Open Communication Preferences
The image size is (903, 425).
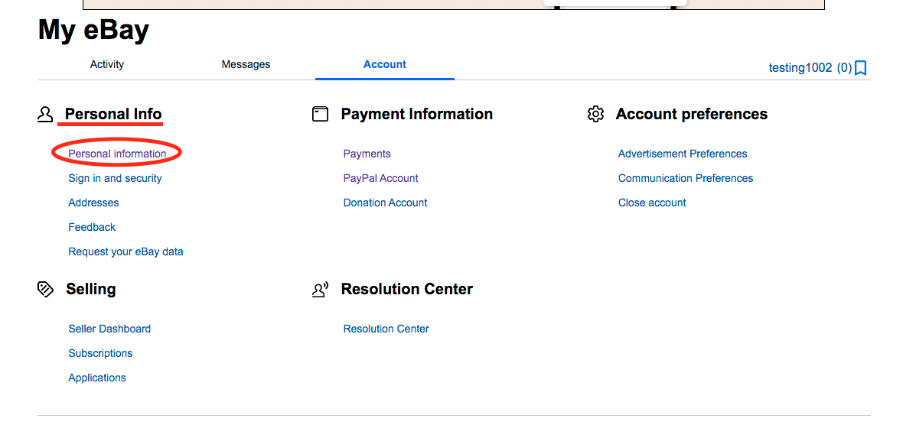686,178
